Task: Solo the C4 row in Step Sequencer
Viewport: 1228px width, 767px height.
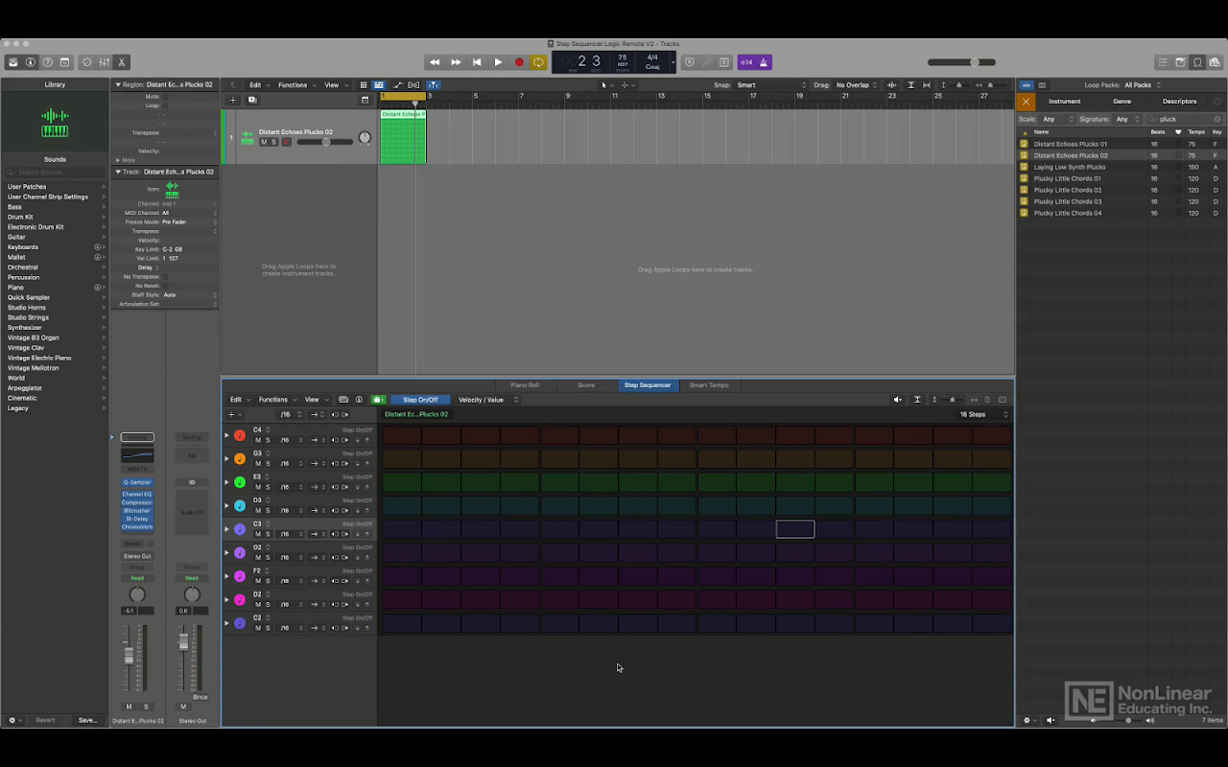Action: pos(268,440)
